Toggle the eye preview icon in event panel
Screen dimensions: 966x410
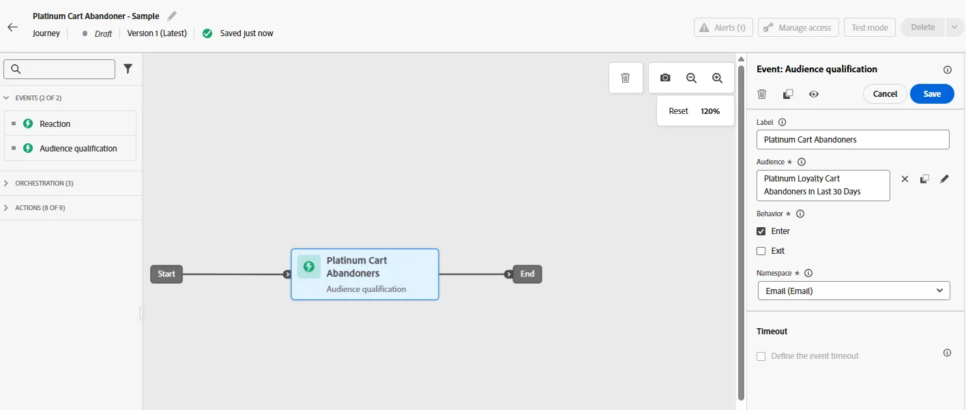(814, 94)
